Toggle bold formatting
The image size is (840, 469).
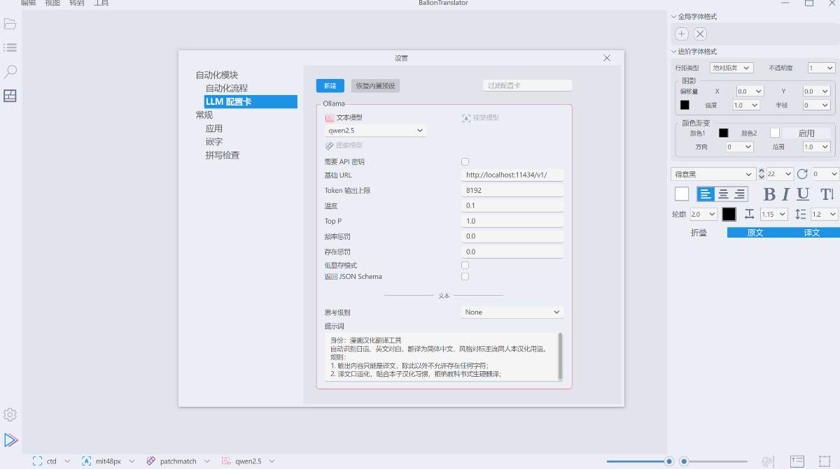tap(769, 194)
